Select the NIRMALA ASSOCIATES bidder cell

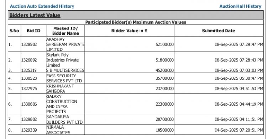click(66, 130)
